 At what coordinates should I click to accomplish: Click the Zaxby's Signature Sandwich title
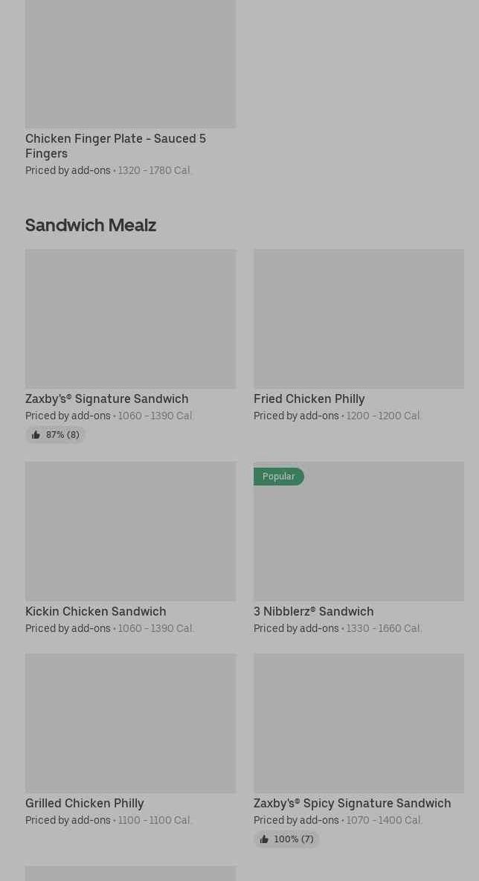107,399
